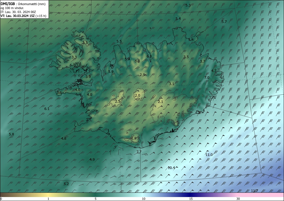Click the 'VT: Lau. 30.03.2024 15Z' valid time

coord(18,16)
